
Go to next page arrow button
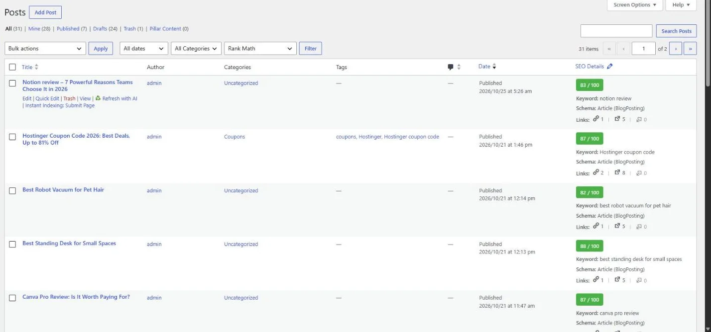(x=676, y=49)
